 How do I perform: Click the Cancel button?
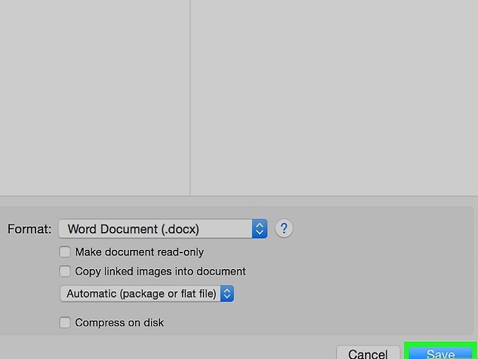coord(367,354)
